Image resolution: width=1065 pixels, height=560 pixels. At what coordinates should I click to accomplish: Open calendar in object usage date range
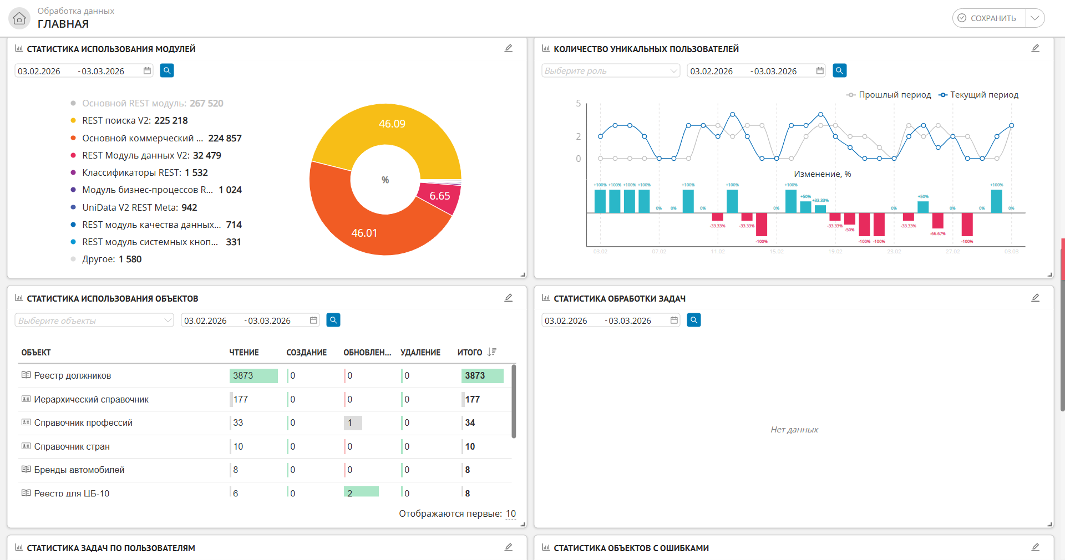tap(313, 320)
